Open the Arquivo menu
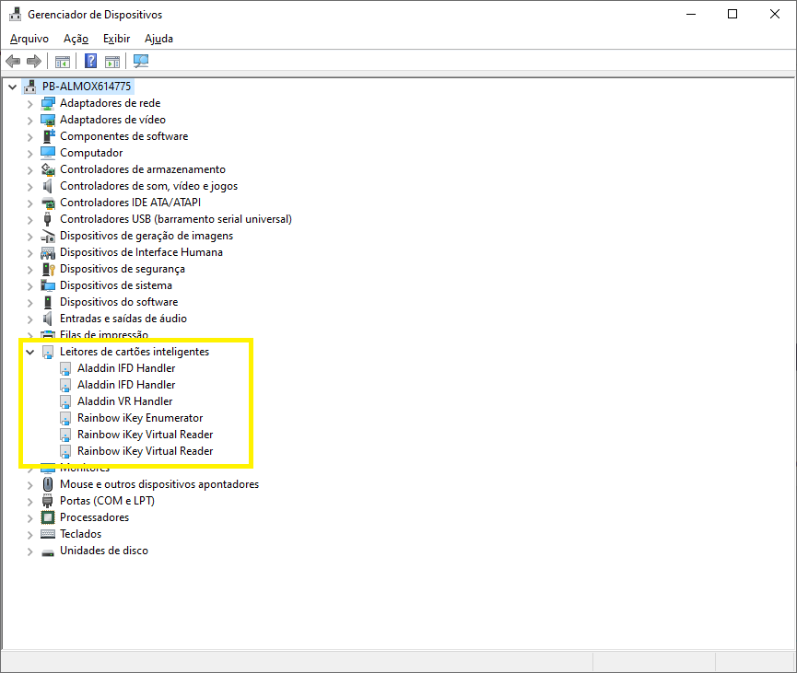797x673 pixels. [x=29, y=39]
